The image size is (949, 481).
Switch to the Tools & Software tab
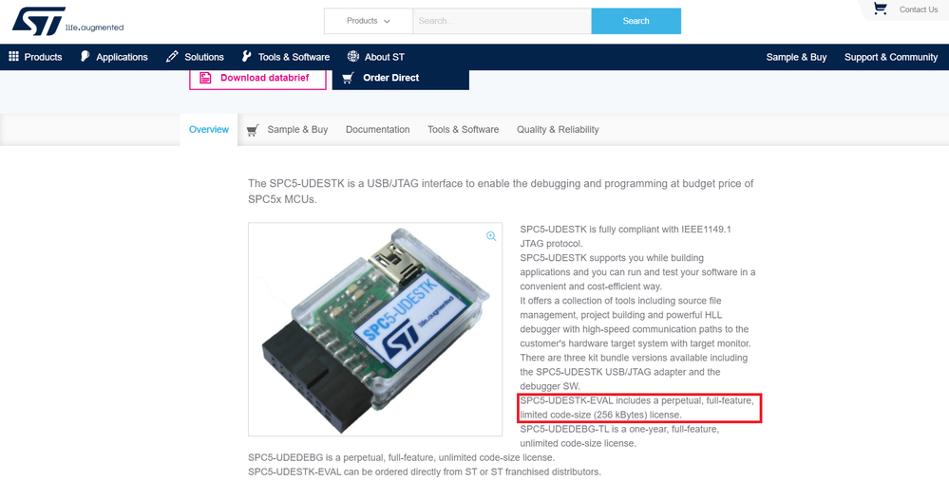coord(463,129)
